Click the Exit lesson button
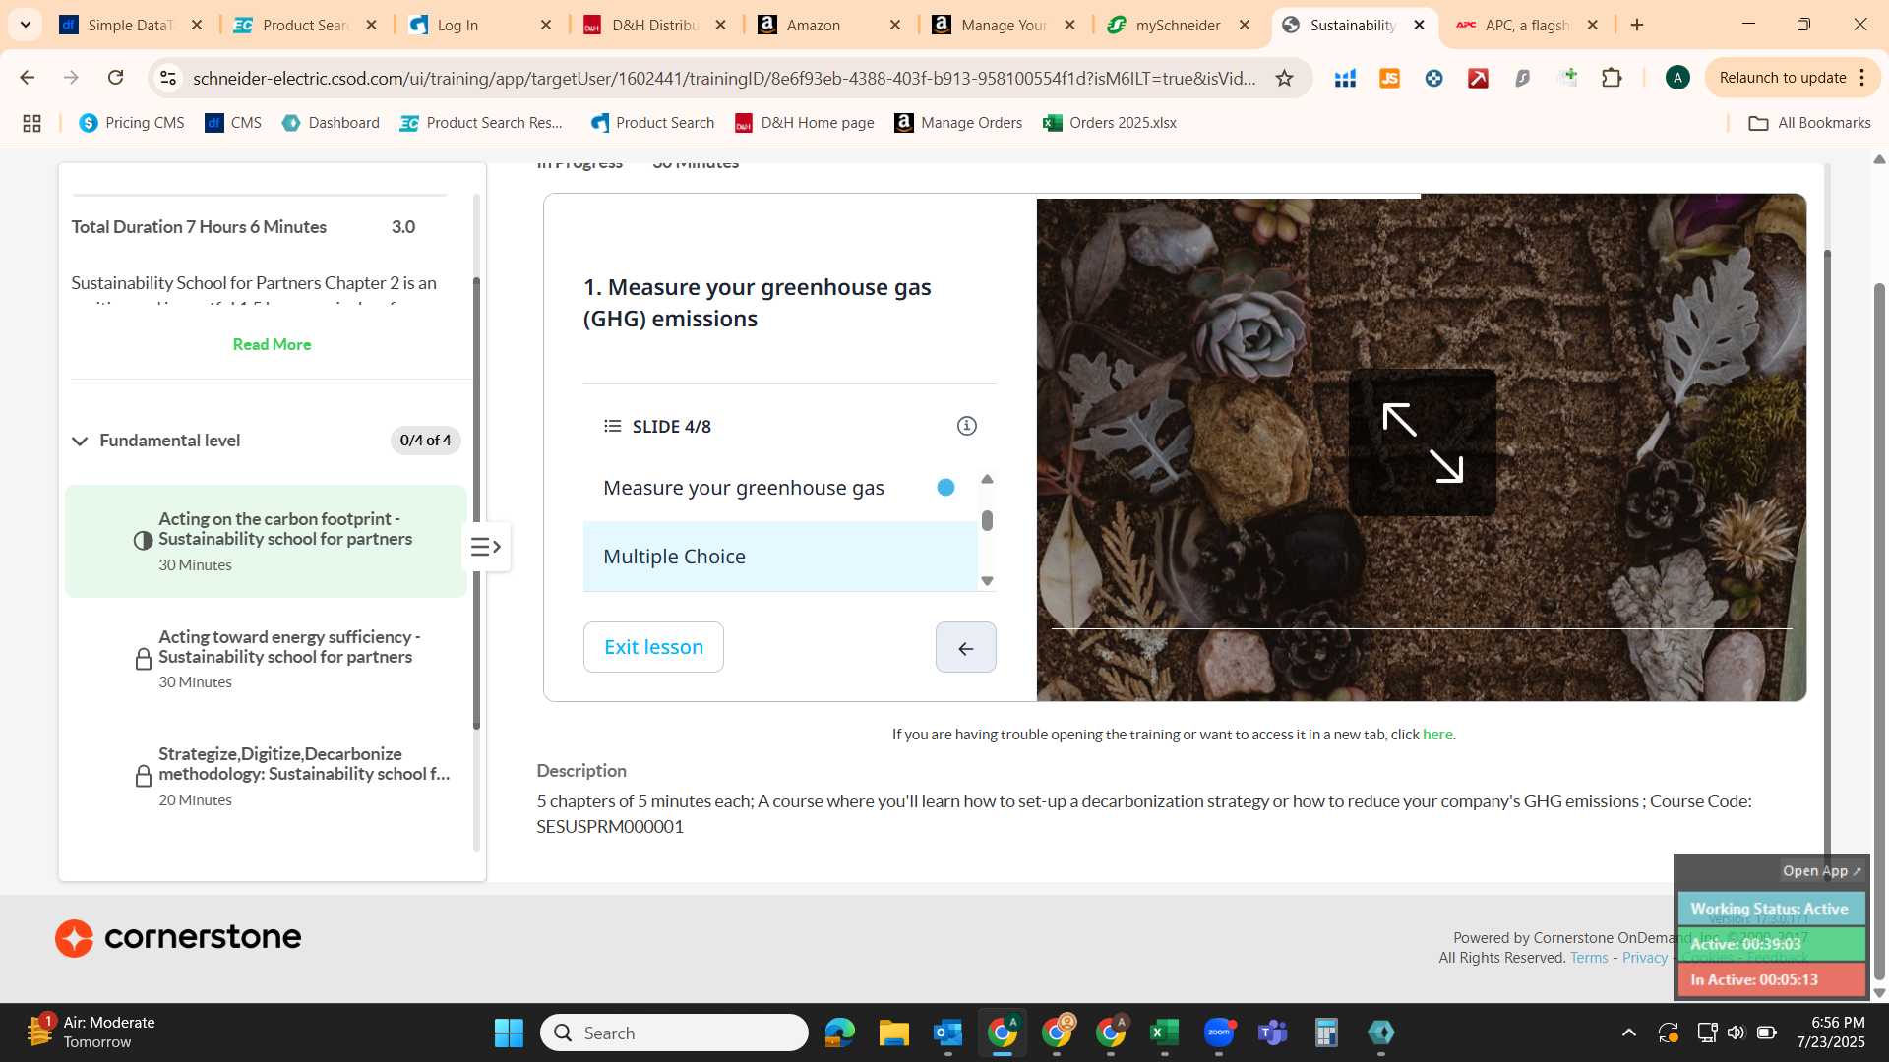 pyautogui.click(x=653, y=647)
